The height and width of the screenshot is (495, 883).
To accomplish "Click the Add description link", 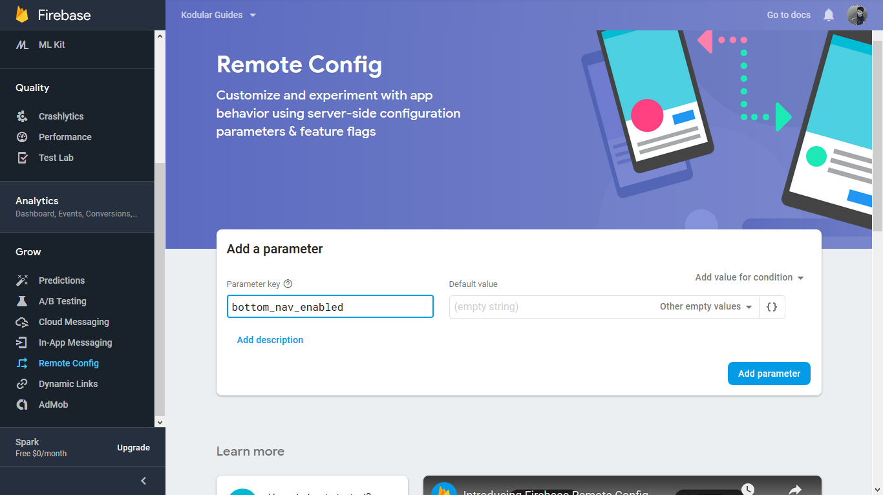I will (x=270, y=340).
